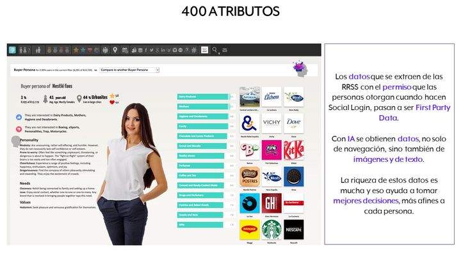This screenshot has width=461, height=259.
Task: Click the first medal icon in toolbar
Action: pyautogui.click(x=49, y=51)
